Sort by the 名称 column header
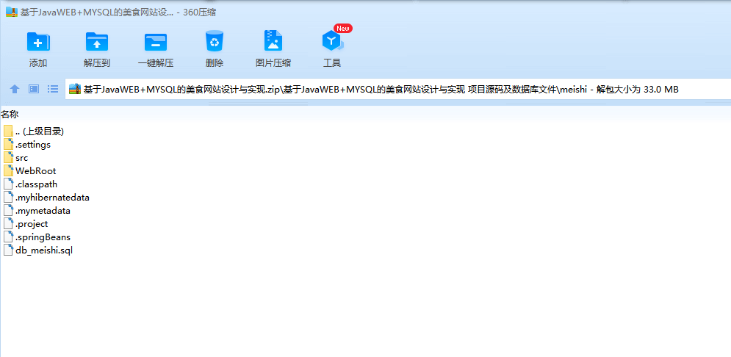 (x=10, y=114)
